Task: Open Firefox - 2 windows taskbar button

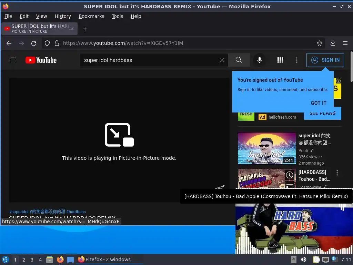Action: click(109, 259)
